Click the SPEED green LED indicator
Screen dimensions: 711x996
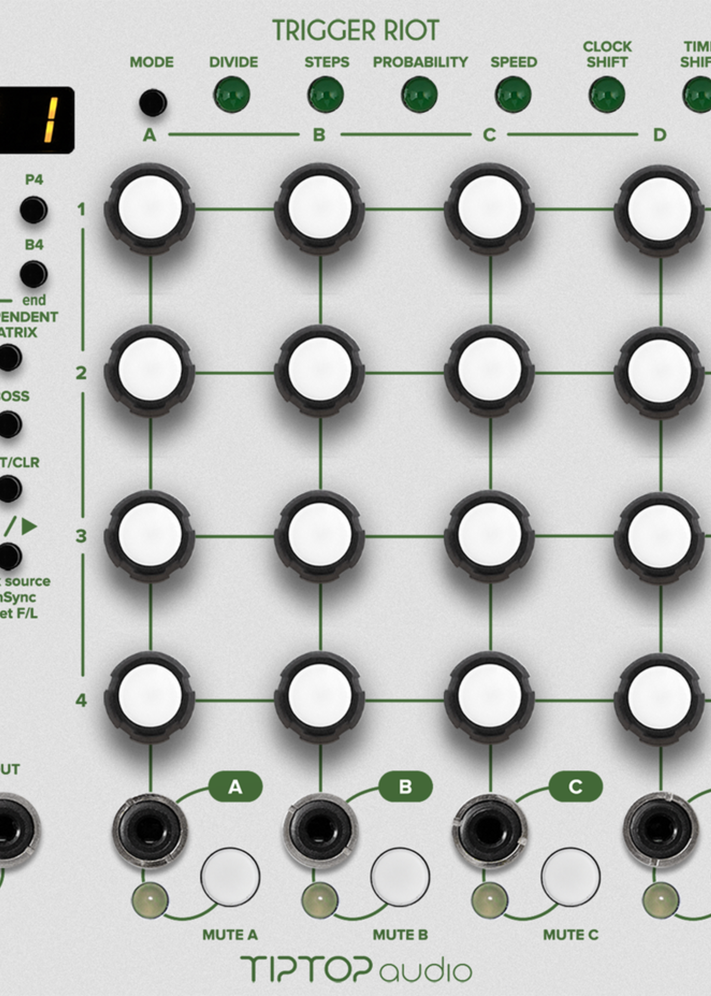click(x=513, y=95)
